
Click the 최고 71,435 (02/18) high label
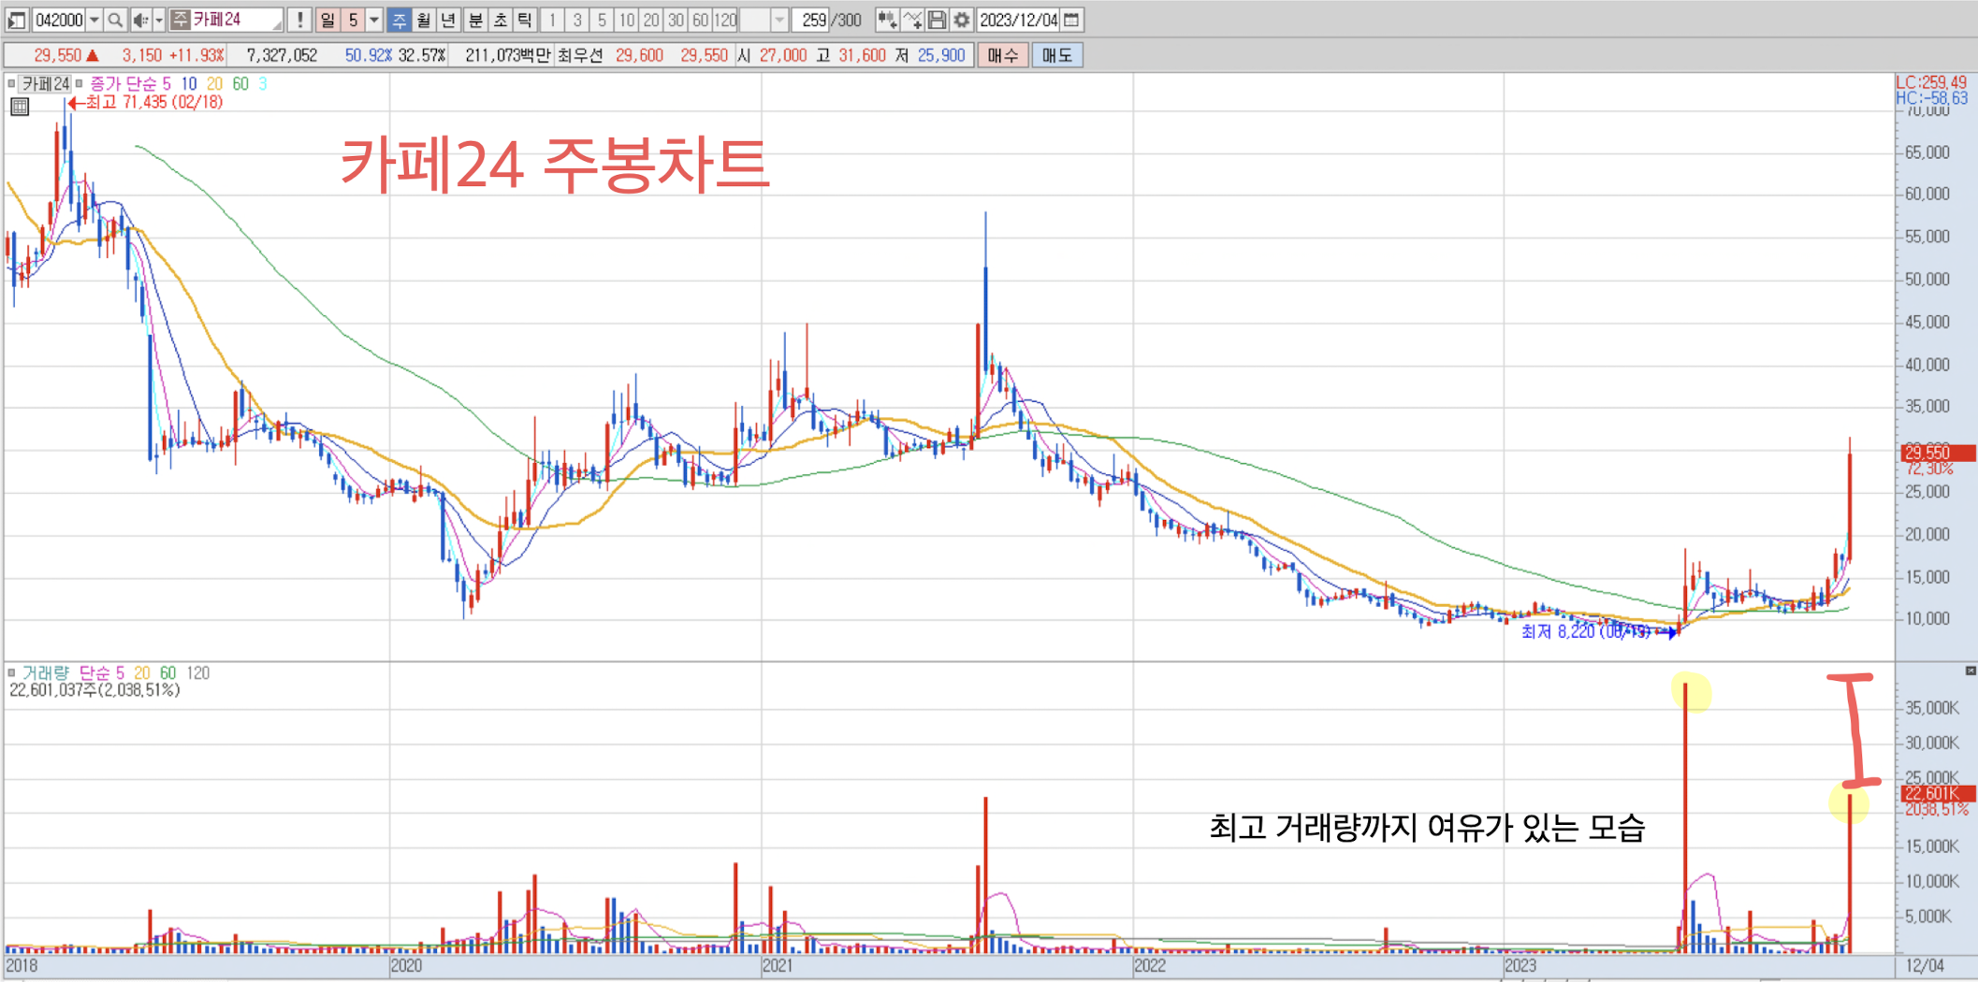click(153, 102)
